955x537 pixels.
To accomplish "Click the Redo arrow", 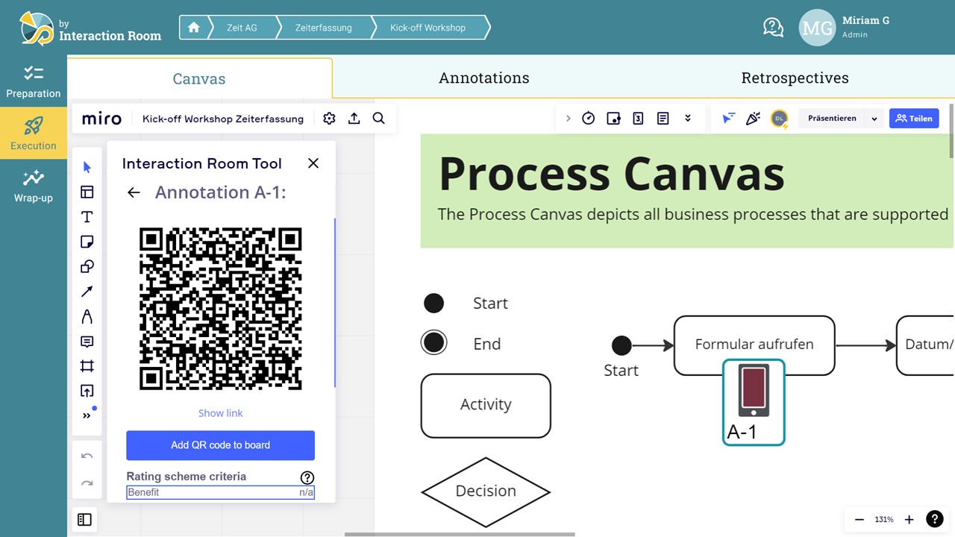I will pos(87,483).
